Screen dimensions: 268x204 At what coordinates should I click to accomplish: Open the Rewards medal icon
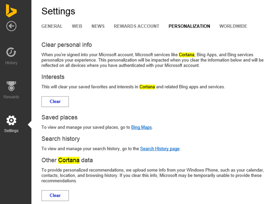click(x=11, y=86)
